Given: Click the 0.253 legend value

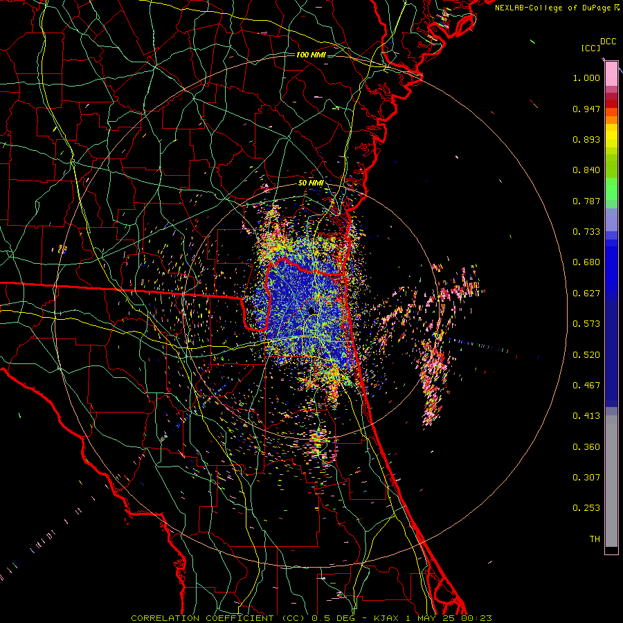Looking at the screenshot, I should (x=586, y=508).
